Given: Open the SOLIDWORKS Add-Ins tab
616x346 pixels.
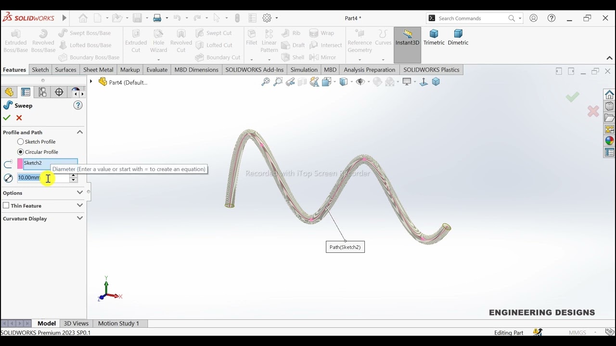Looking at the screenshot, I should 255,70.
